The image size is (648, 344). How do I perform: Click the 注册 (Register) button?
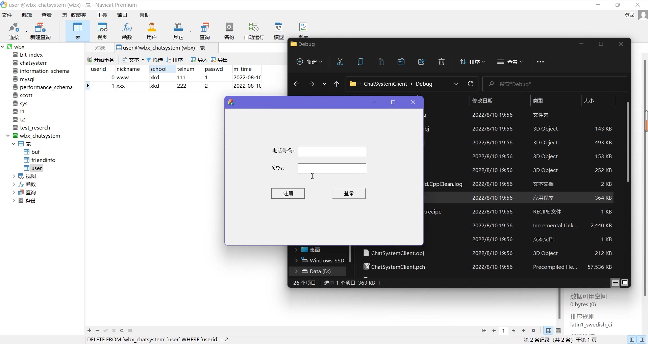[x=288, y=193]
